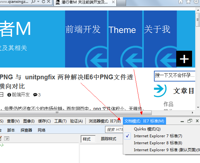Click the address bar search magnifier icon
200x163 pixels.
33,2
